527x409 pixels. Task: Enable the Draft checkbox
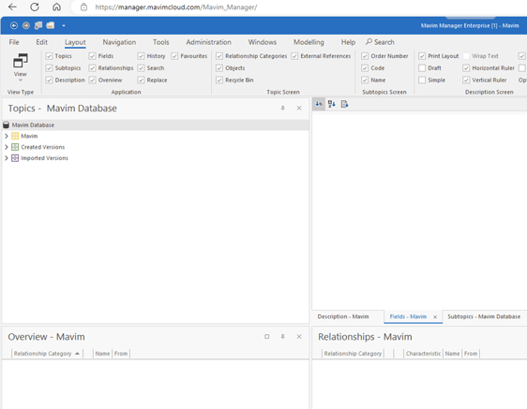422,68
